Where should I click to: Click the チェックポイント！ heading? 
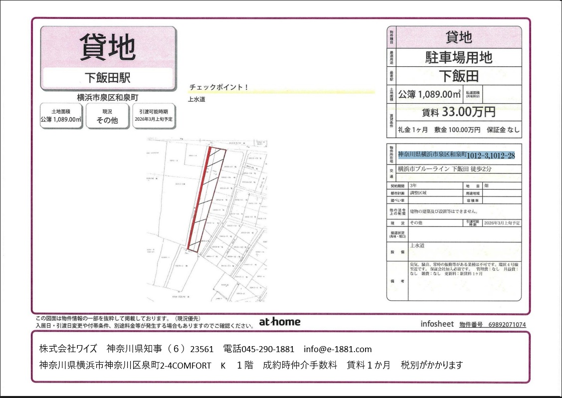(218, 87)
